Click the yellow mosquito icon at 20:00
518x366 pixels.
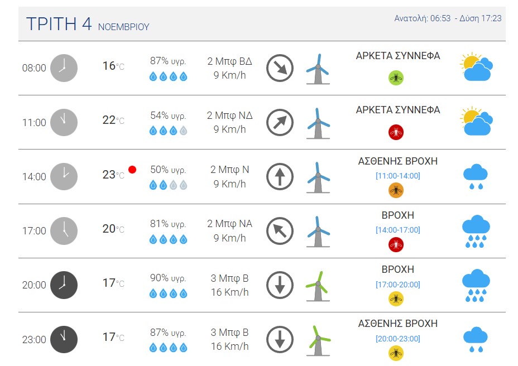pyautogui.click(x=396, y=299)
